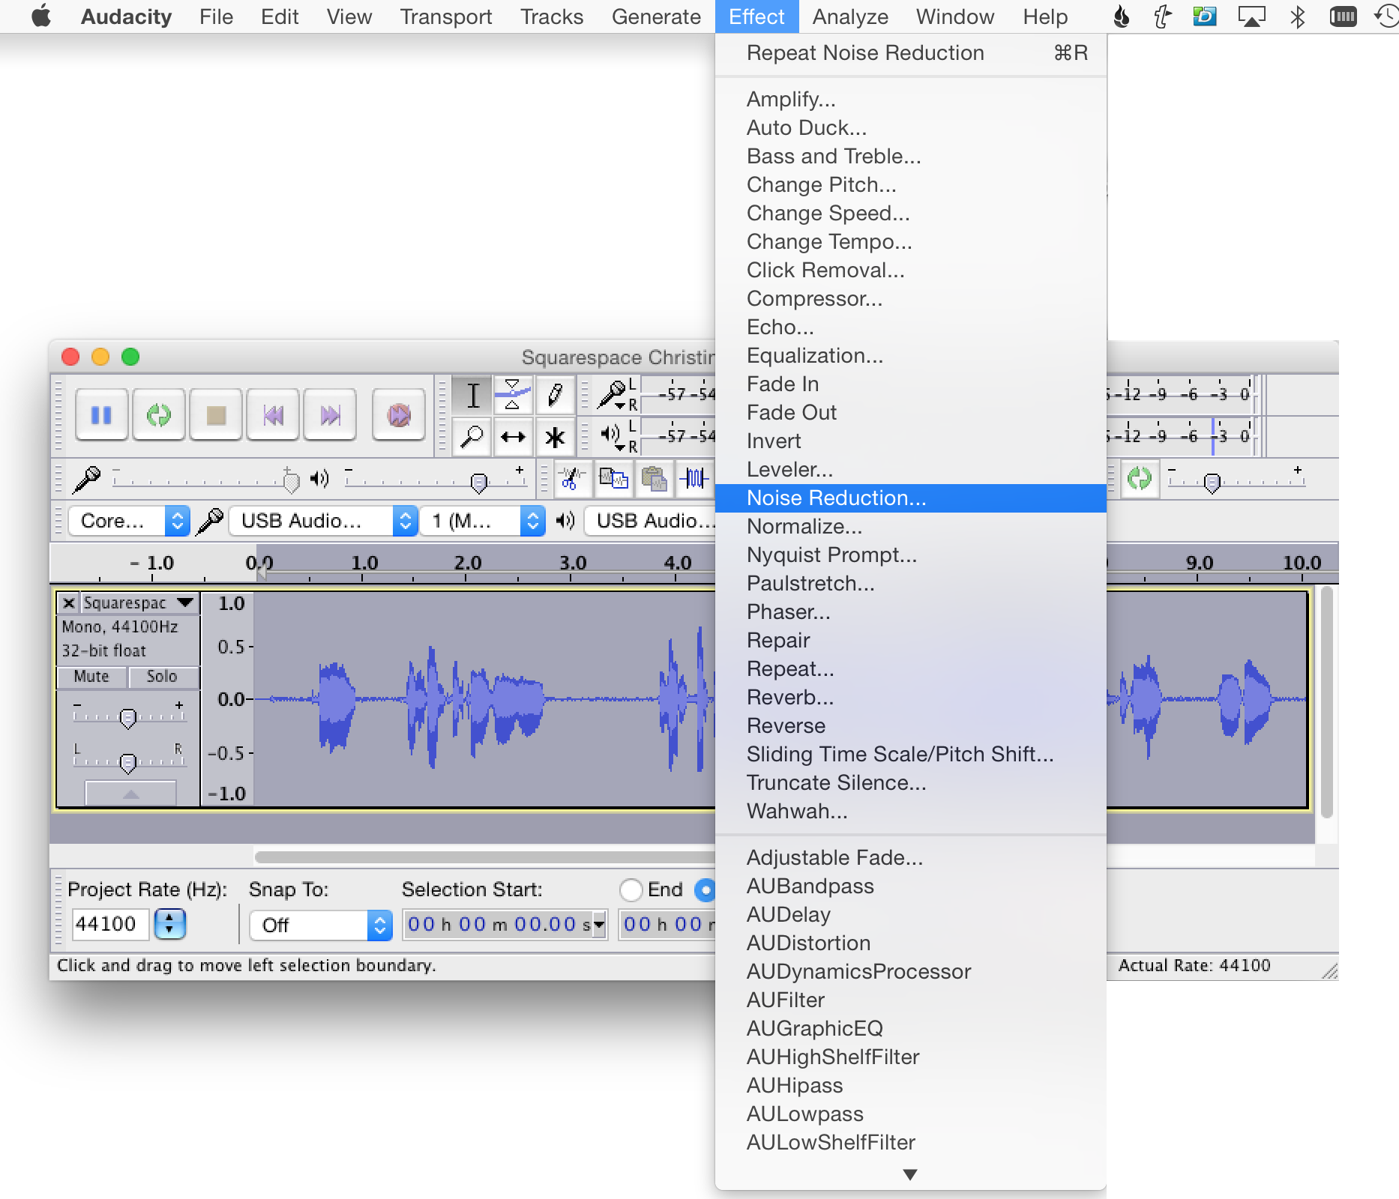The image size is (1399, 1199).
Task: Click the Skip to Start button
Action: click(274, 414)
